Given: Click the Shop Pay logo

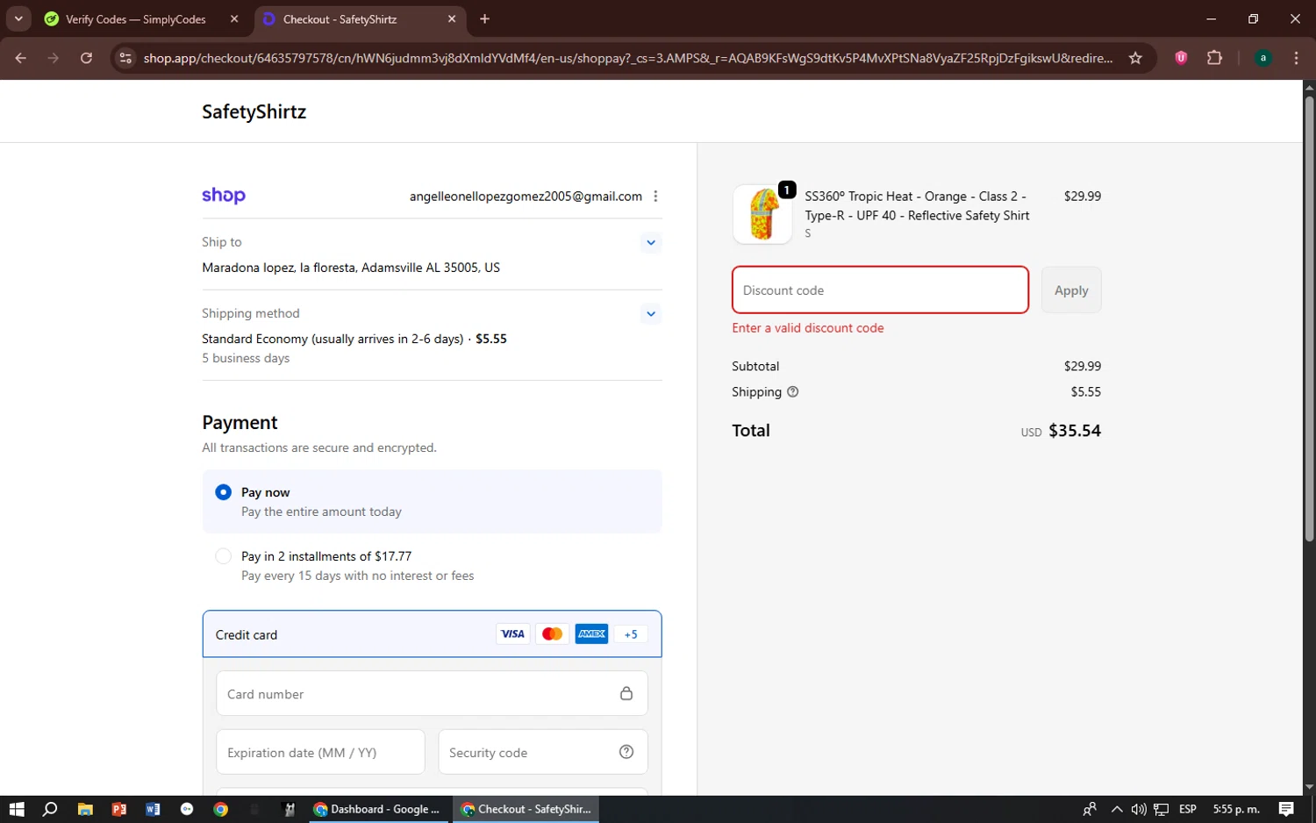Looking at the screenshot, I should tap(224, 196).
